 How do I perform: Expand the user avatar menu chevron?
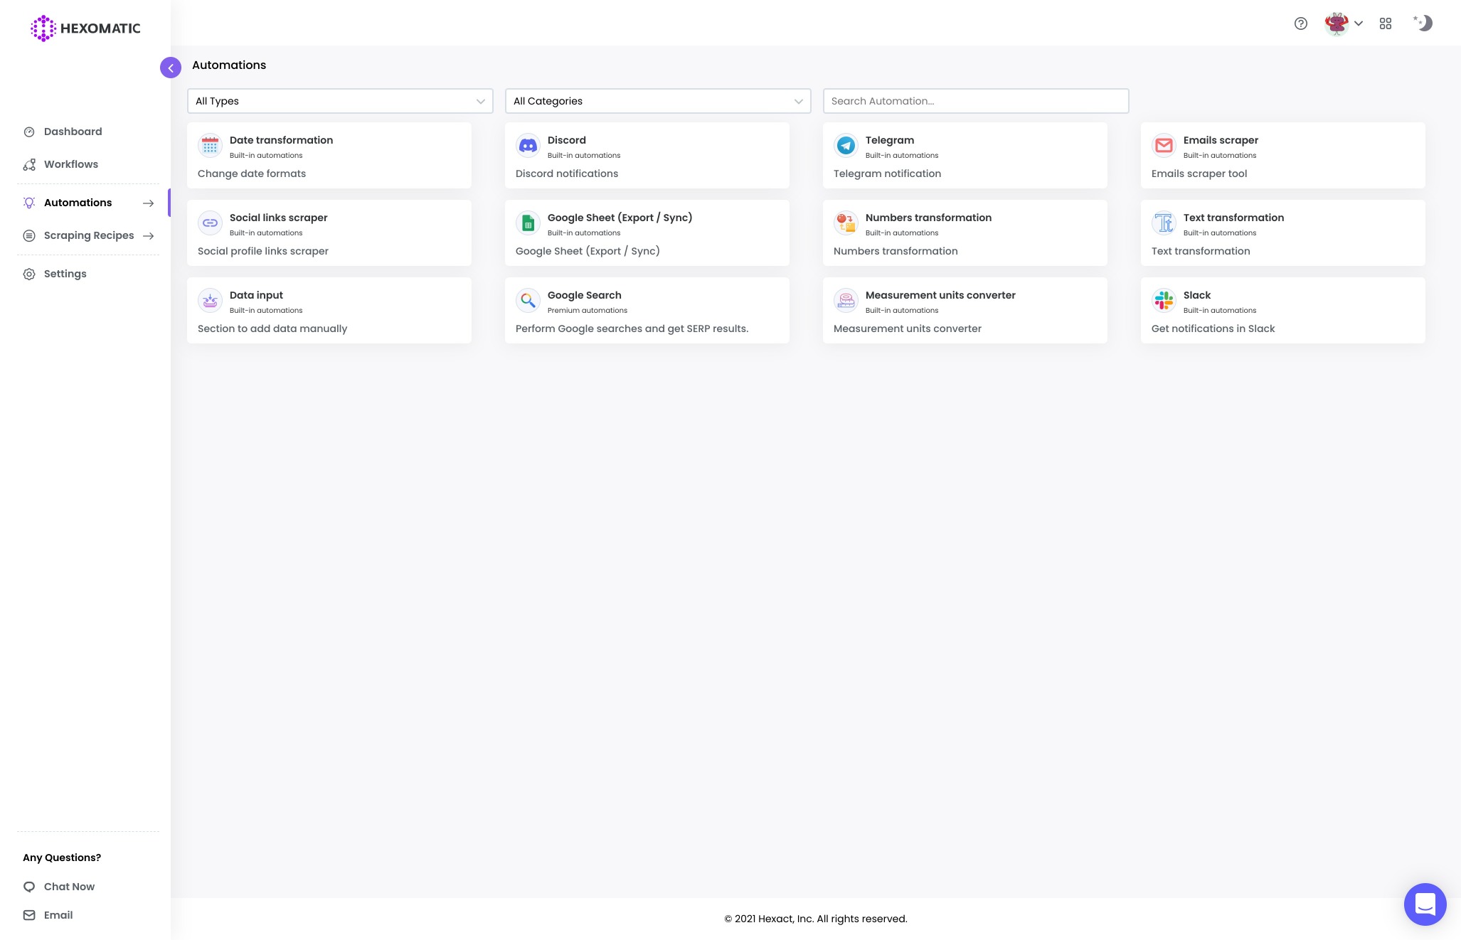point(1359,23)
